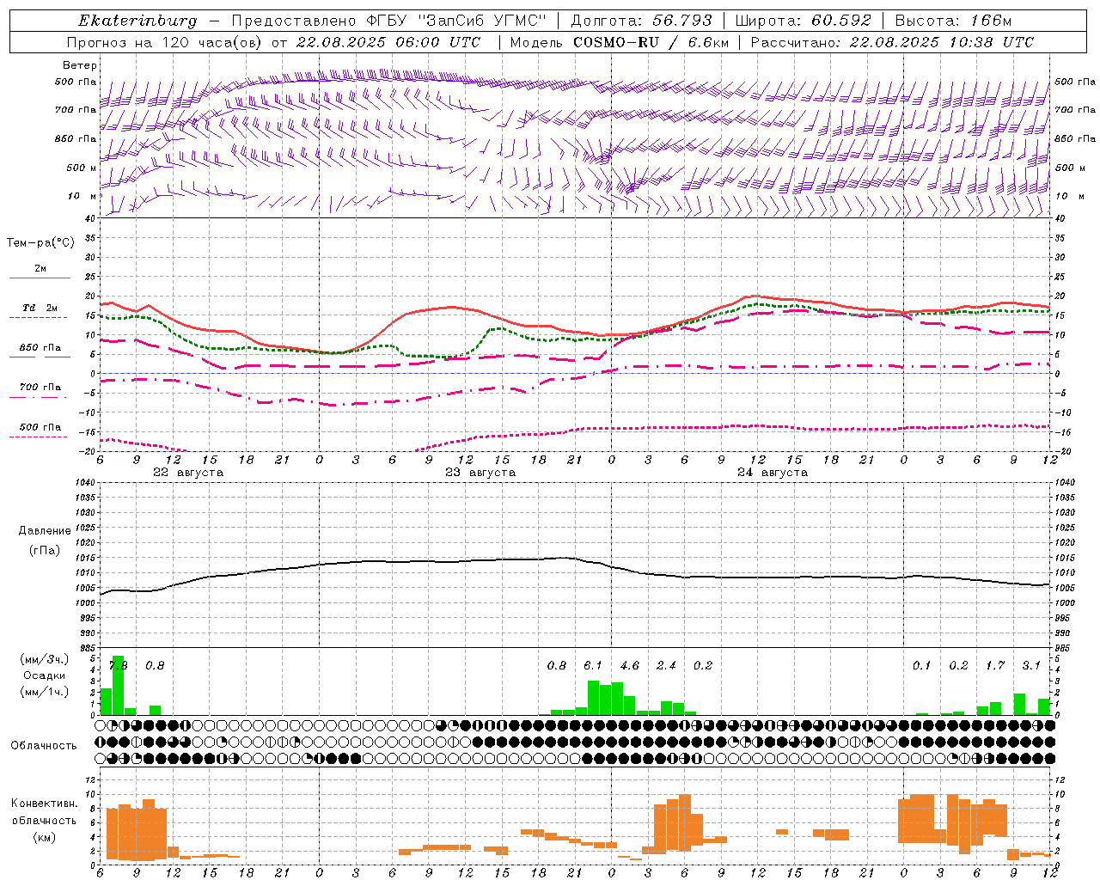Click the '23 августа' date label
Image resolution: width=1100 pixels, height=880 pixels.
(x=480, y=473)
